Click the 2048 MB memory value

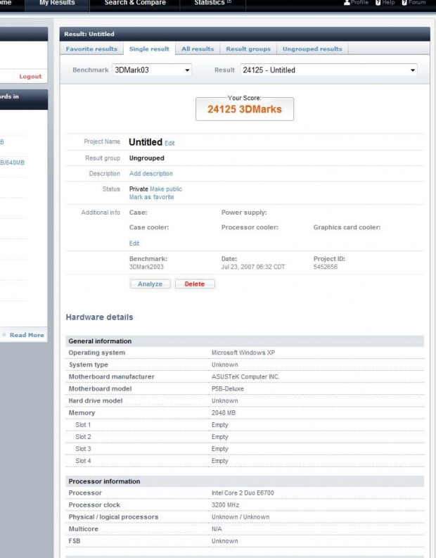click(224, 413)
